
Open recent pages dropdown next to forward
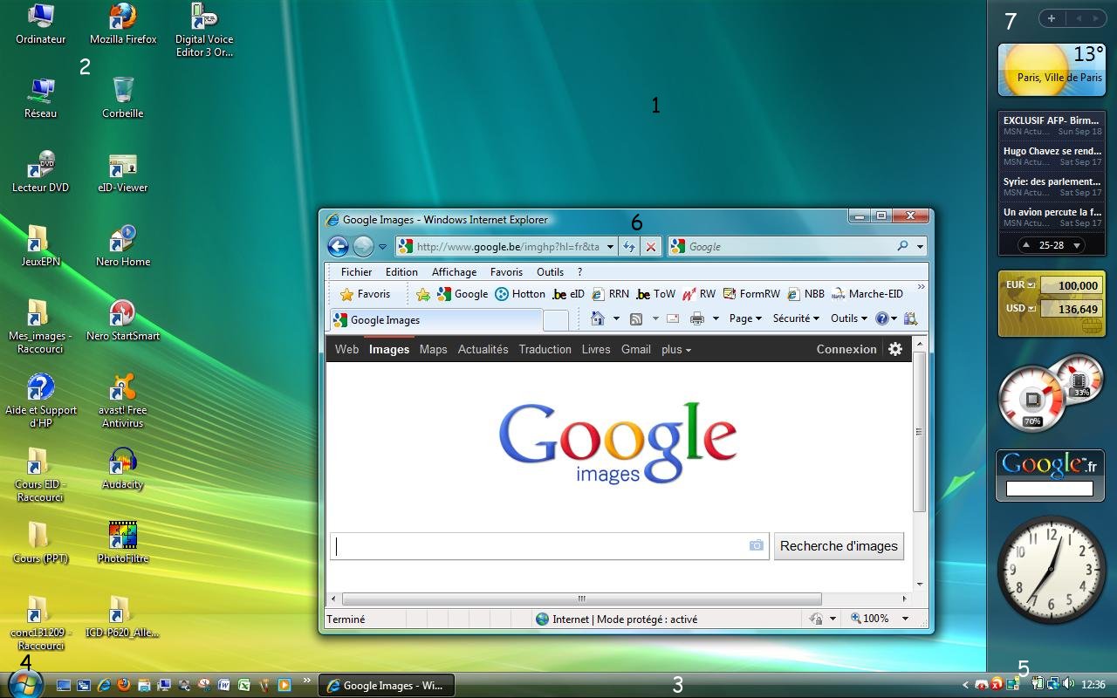pos(382,247)
